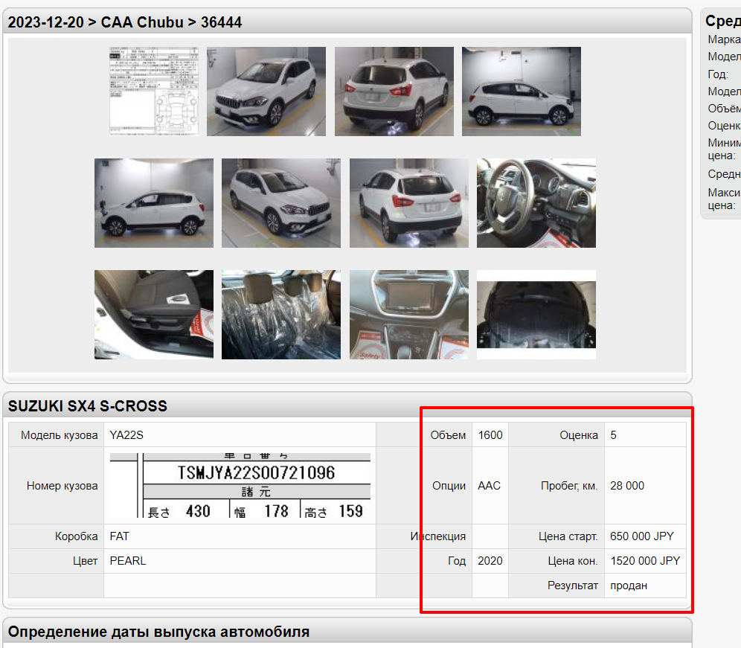
Task: Click the Оценка label in the car details table
Action: pos(579,434)
